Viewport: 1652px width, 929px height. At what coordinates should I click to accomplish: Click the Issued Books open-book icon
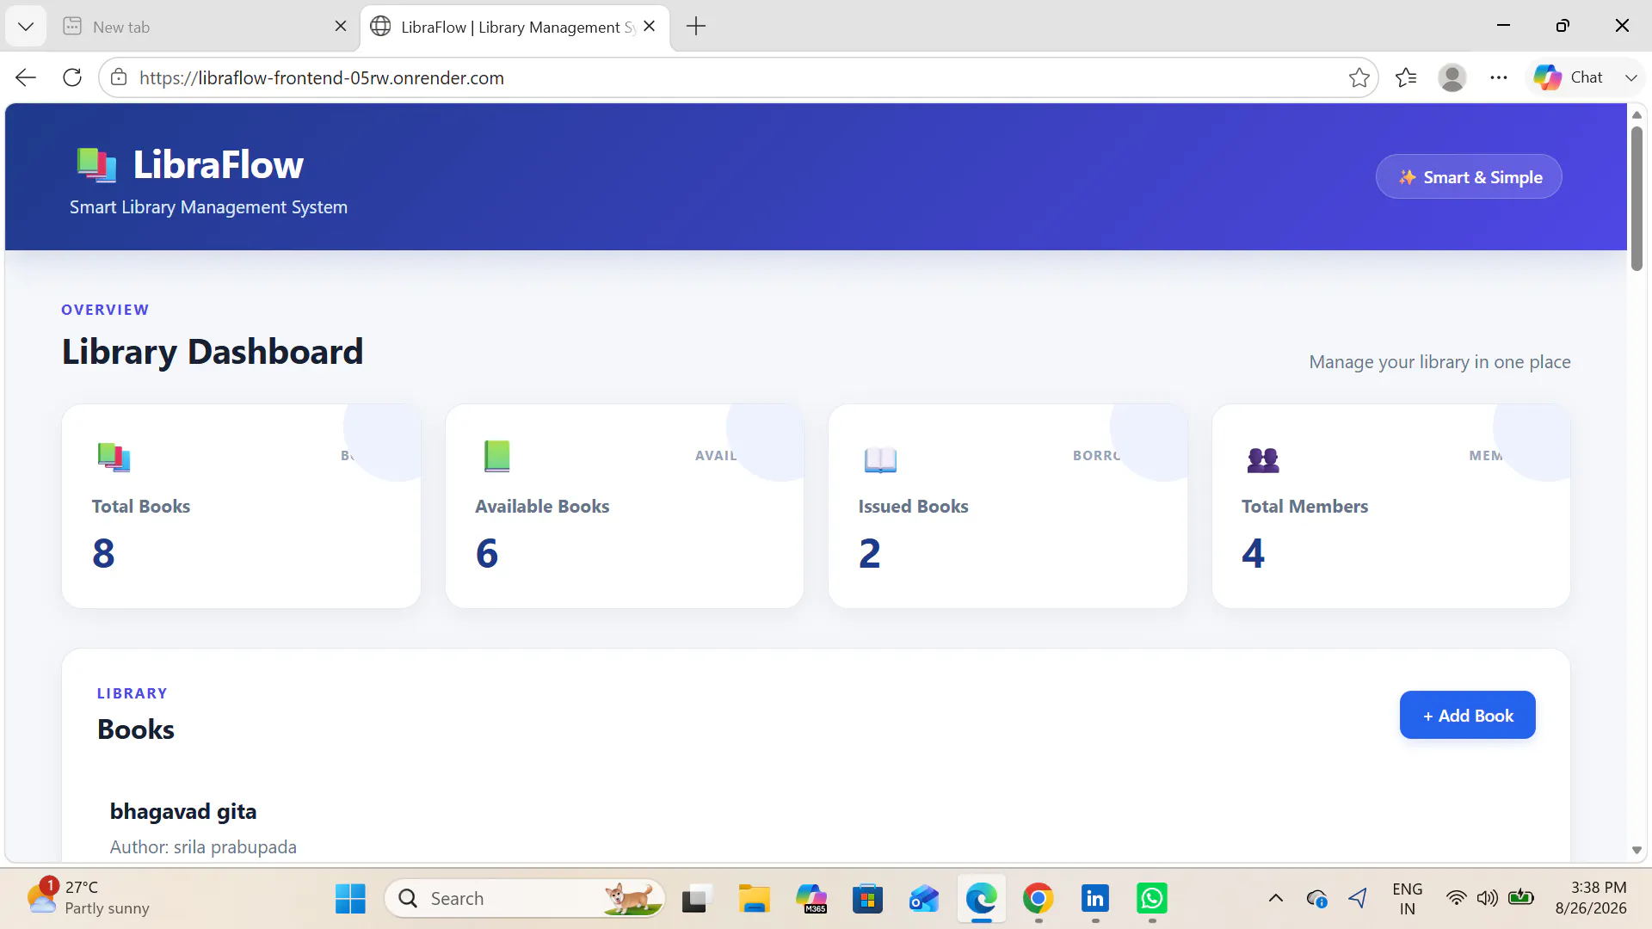(x=880, y=459)
